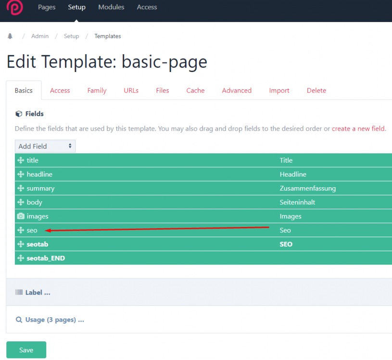This screenshot has width=392, height=360.
Task: Open the Pages menu in top bar
Action: tap(47, 7)
